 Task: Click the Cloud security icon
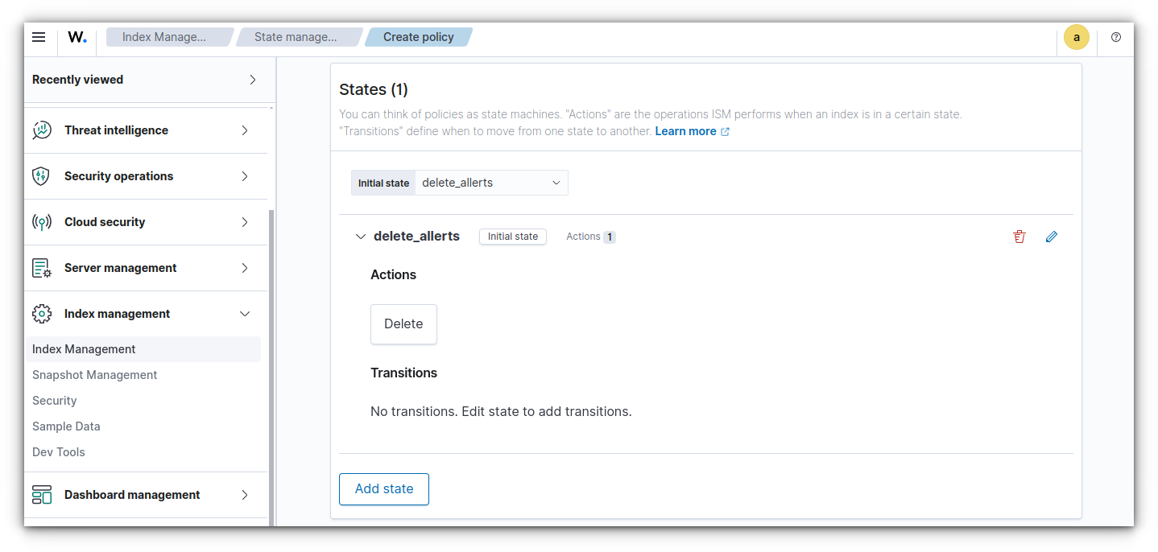coord(41,222)
